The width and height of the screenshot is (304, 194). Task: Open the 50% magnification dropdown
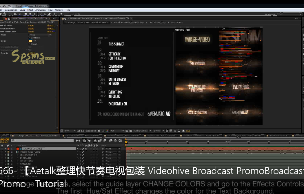click(70, 131)
